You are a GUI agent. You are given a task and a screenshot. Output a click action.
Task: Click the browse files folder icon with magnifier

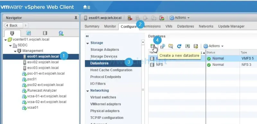[171, 46]
